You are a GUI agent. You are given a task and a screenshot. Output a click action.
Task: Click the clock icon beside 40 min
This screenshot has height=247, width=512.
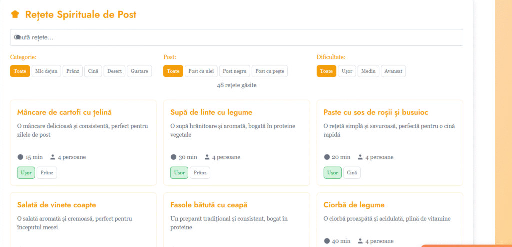(327, 241)
